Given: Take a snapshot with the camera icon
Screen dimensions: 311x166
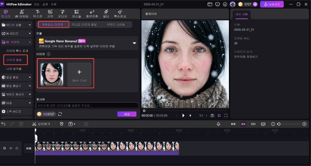Looking at the screenshot, I should click(212, 115).
